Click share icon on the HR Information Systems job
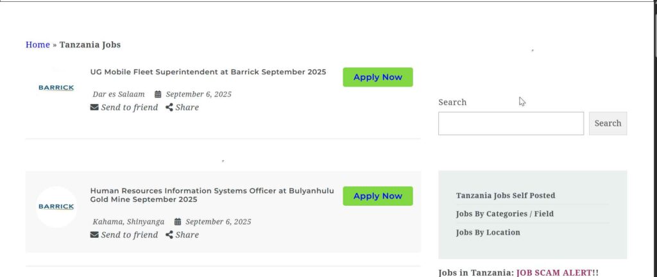The width and height of the screenshot is (657, 277). tap(169, 235)
